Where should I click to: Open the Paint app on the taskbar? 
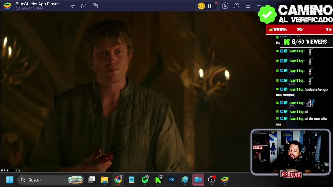[185, 180]
